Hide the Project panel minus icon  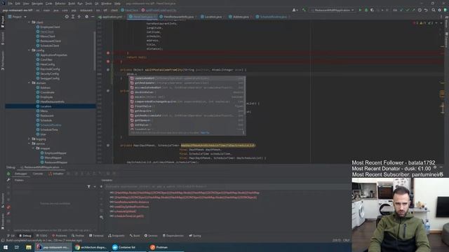93,17
